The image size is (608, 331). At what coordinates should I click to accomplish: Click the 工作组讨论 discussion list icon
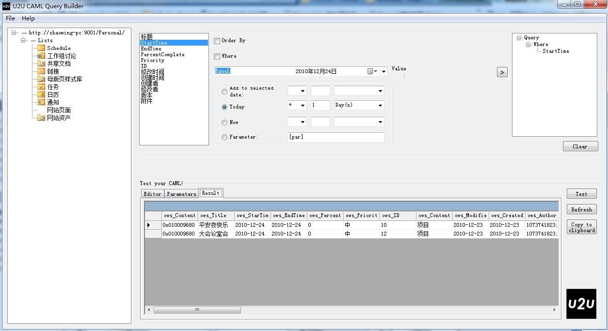41,56
